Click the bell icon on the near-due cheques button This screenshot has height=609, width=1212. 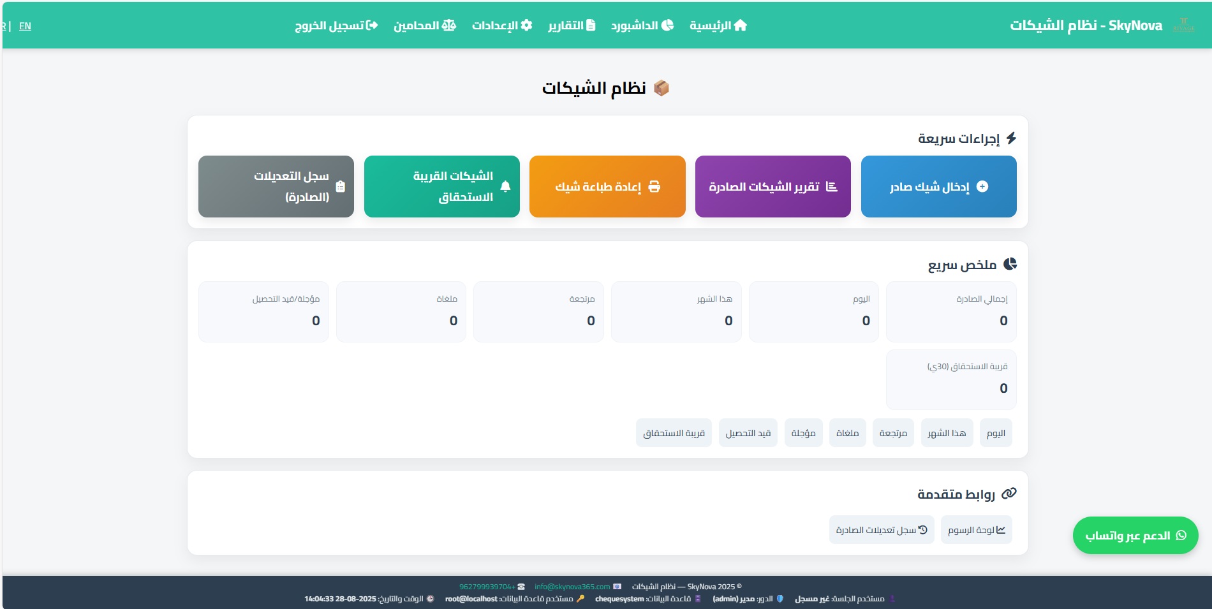pyautogui.click(x=505, y=187)
